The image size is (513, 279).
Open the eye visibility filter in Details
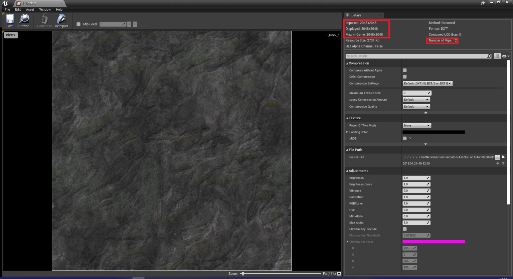(504, 56)
